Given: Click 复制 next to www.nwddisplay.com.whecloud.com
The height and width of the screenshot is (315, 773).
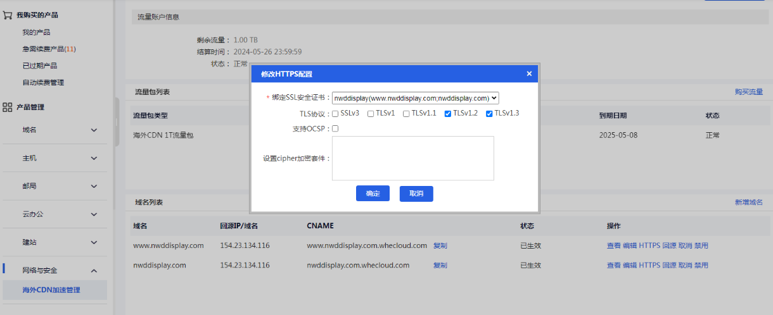Looking at the screenshot, I should (440, 245).
